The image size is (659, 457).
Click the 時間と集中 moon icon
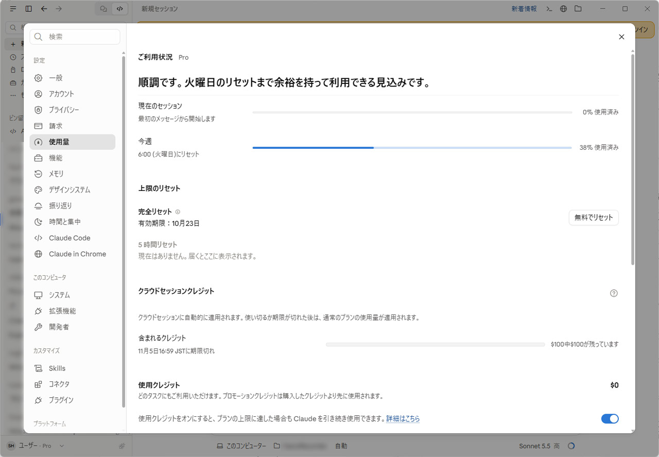[38, 222]
